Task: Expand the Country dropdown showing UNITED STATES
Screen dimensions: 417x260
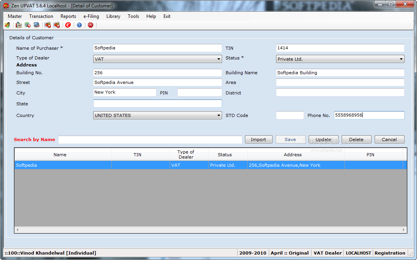Action: click(219, 115)
